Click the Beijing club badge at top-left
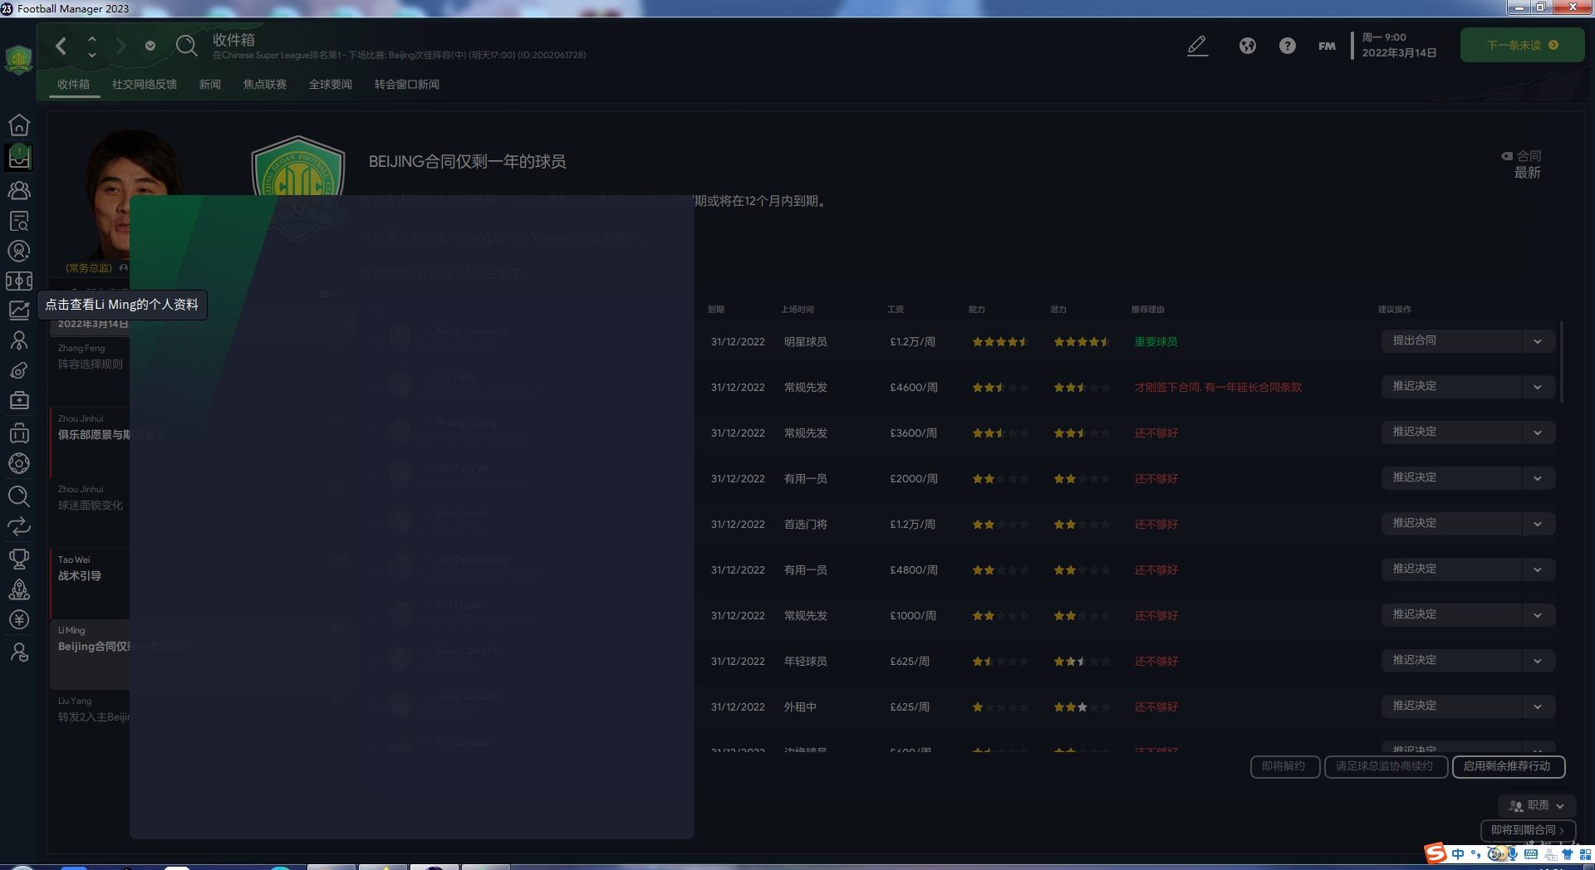 click(x=18, y=60)
